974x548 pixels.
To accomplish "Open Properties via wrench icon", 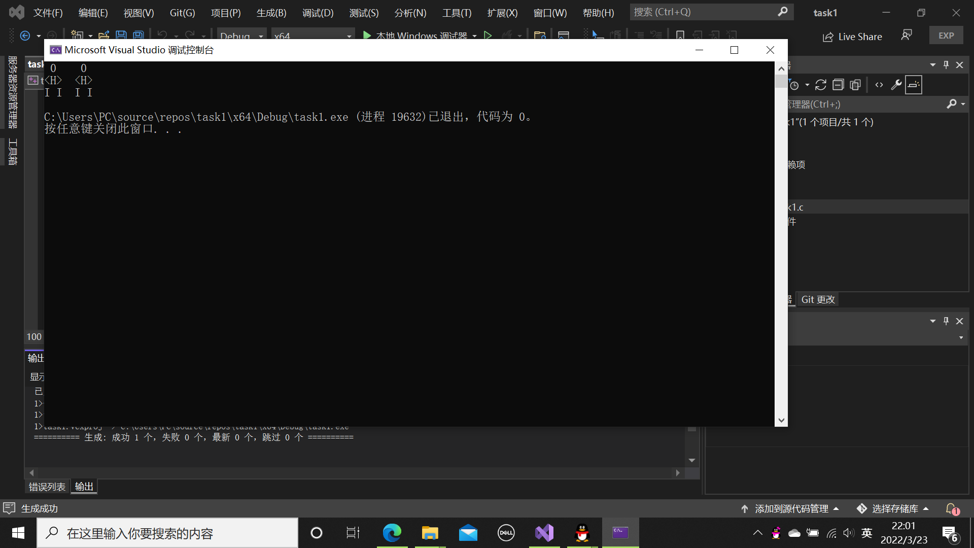I will 896,85.
